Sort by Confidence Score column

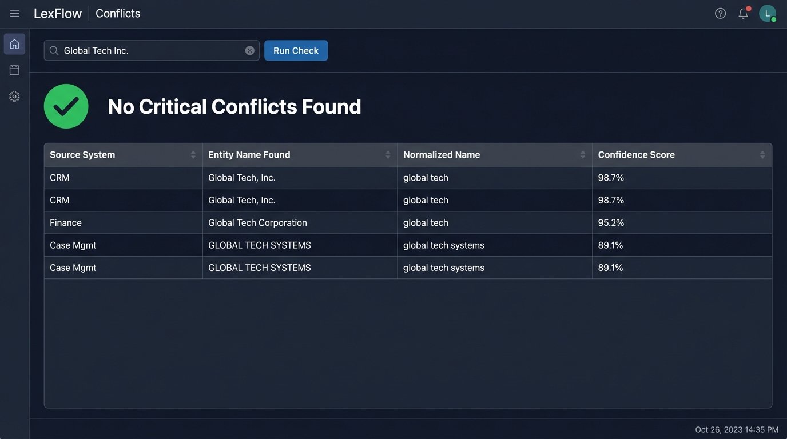pos(762,155)
